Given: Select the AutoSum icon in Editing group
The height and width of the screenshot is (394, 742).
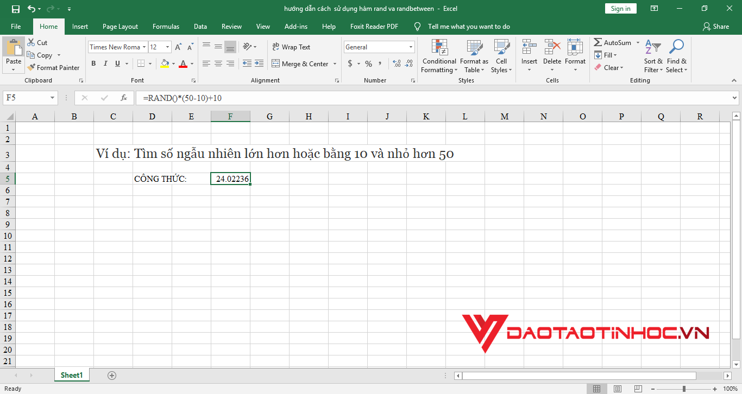Looking at the screenshot, I should click(613, 42).
